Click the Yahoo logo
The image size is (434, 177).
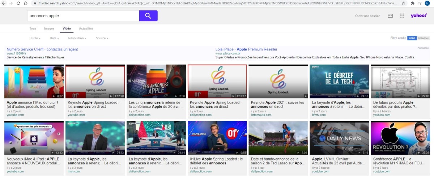(x=419, y=16)
